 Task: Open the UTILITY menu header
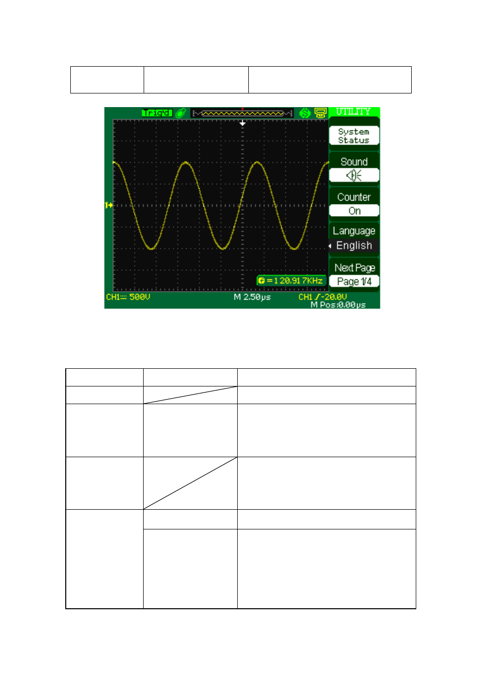point(354,112)
